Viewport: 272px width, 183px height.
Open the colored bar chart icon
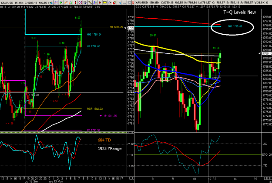[71, 3]
